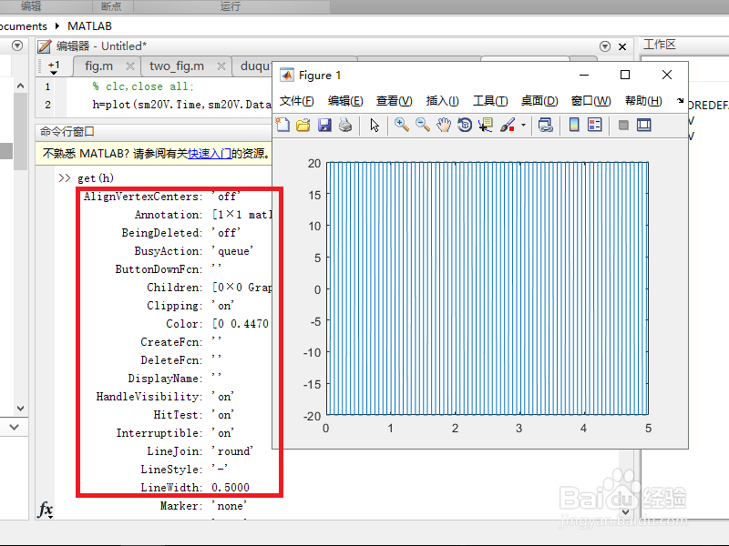Open 插入(I) menu in Figure 1

pos(442,101)
